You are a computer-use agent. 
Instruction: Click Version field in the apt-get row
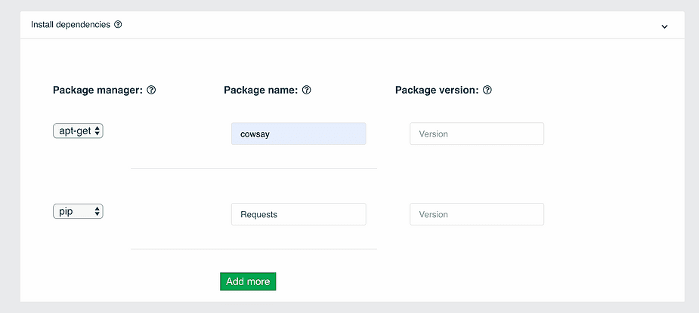477,133
